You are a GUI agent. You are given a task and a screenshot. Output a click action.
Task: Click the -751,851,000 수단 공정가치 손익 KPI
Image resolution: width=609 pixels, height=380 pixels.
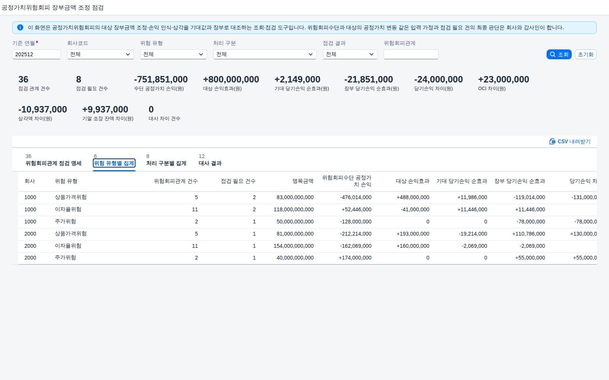point(161,79)
